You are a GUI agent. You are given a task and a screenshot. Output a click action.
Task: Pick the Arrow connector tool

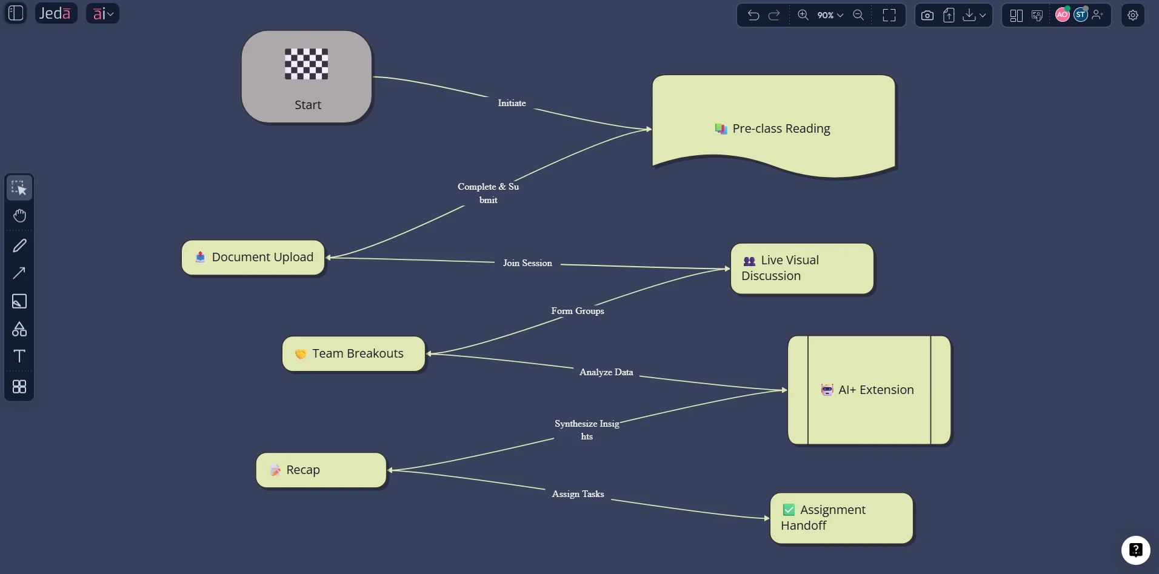point(19,273)
